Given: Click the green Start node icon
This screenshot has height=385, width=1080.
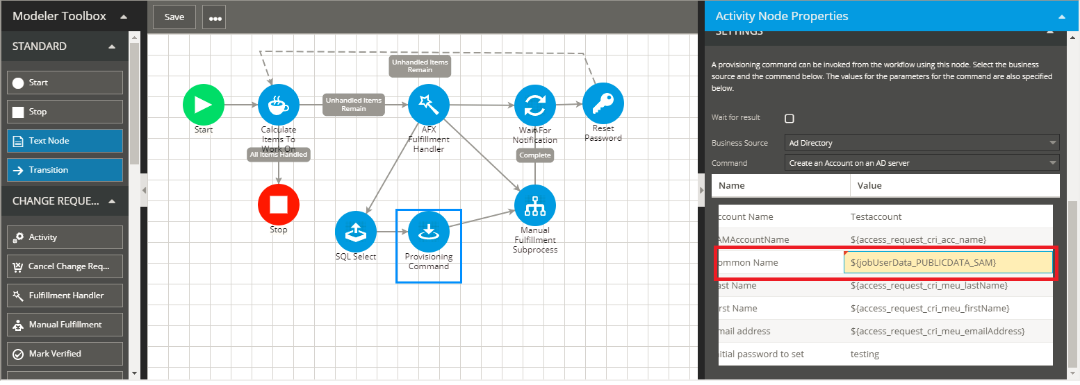Looking at the screenshot, I should point(203,105).
